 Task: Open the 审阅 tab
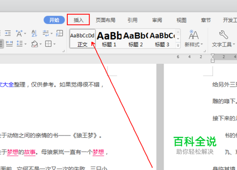coord(157,20)
